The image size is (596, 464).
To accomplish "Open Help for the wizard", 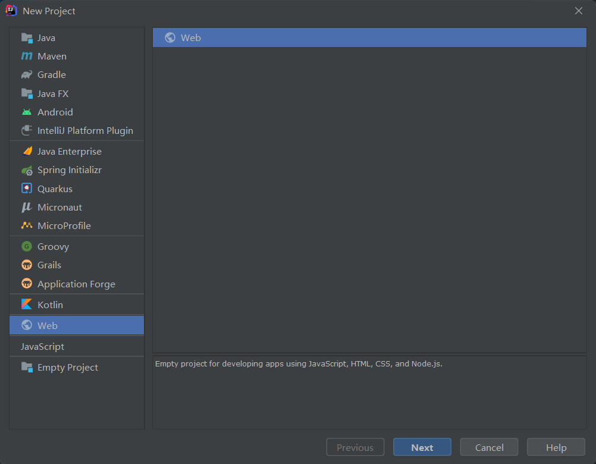I will pyautogui.click(x=556, y=447).
